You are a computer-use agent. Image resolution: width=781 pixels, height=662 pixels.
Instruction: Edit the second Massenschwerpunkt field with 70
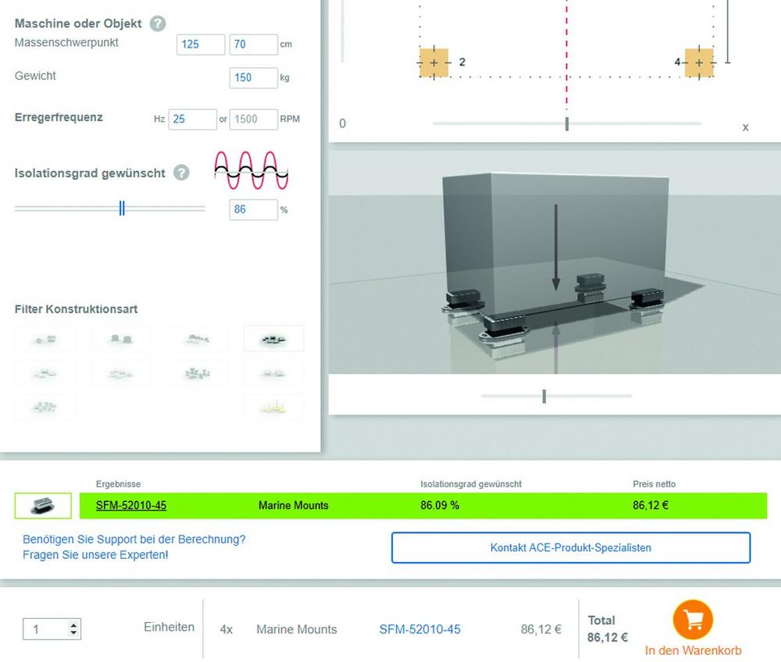(x=254, y=44)
